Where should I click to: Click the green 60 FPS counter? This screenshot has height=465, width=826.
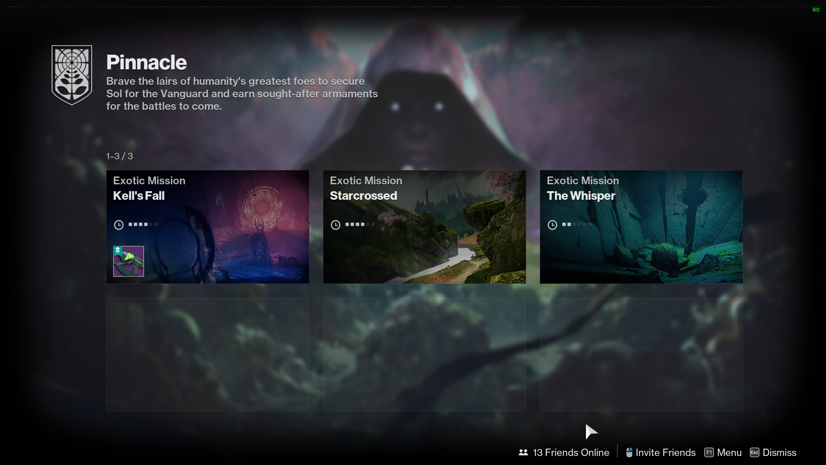pos(816,9)
